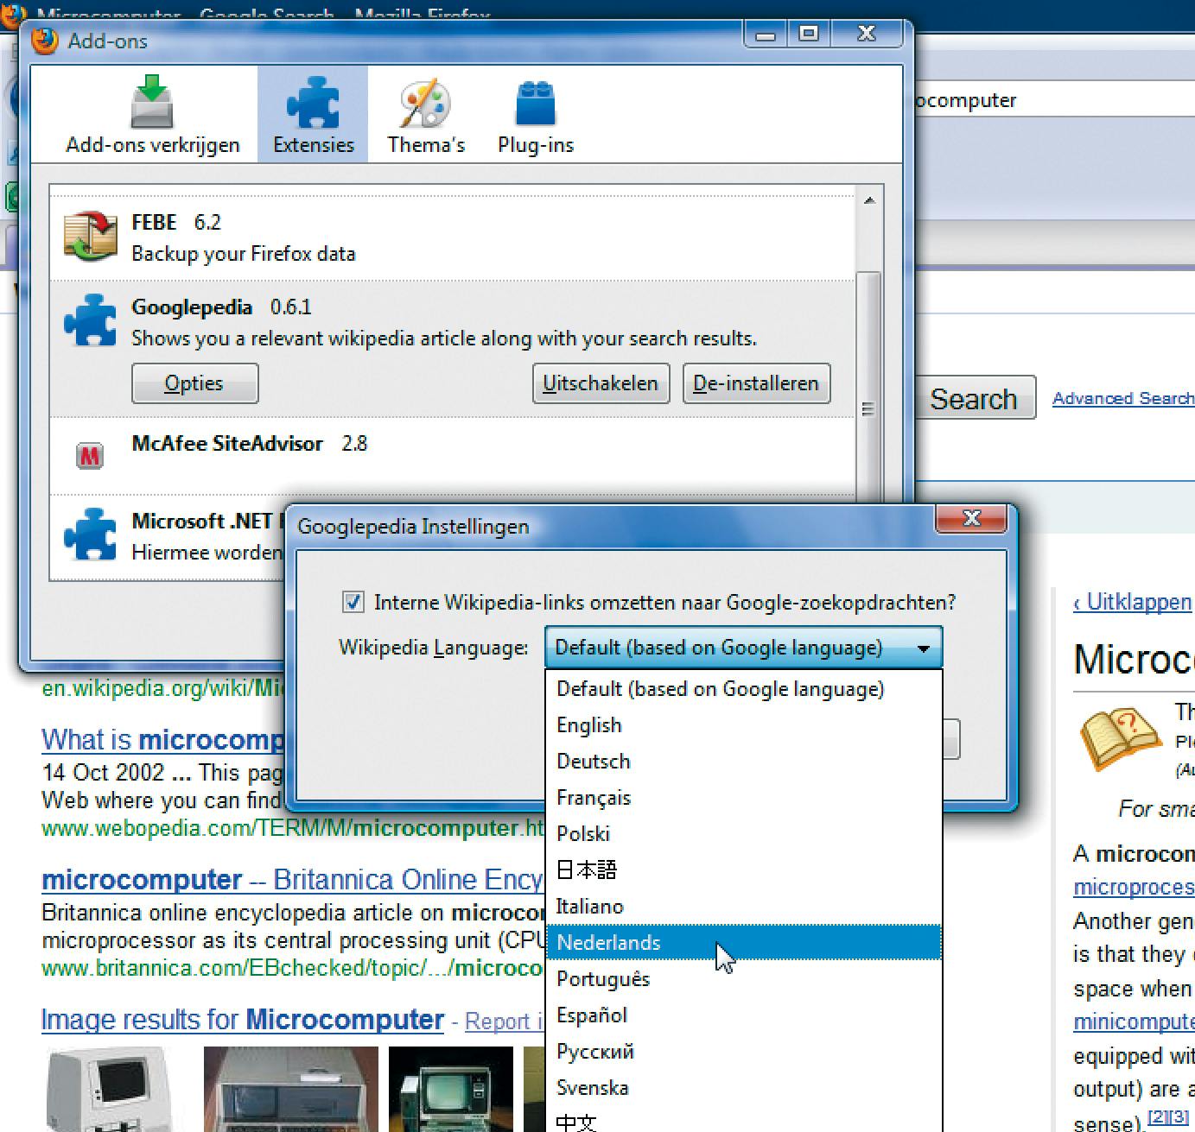Select the McAfee SiteAdvisor 2.8 row
This screenshot has height=1132, width=1195.
click(453, 456)
